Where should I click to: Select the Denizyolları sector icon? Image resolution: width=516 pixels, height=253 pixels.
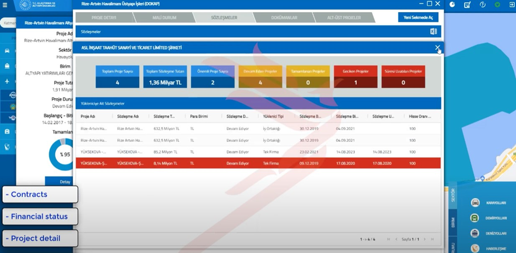click(x=475, y=233)
